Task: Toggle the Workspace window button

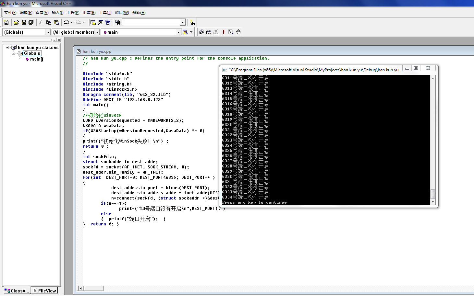Action: click(93, 22)
